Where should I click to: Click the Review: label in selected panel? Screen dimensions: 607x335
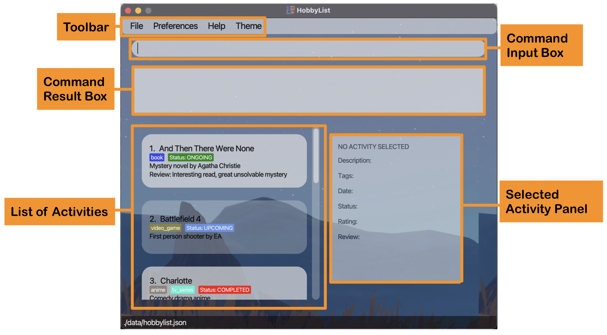(349, 237)
